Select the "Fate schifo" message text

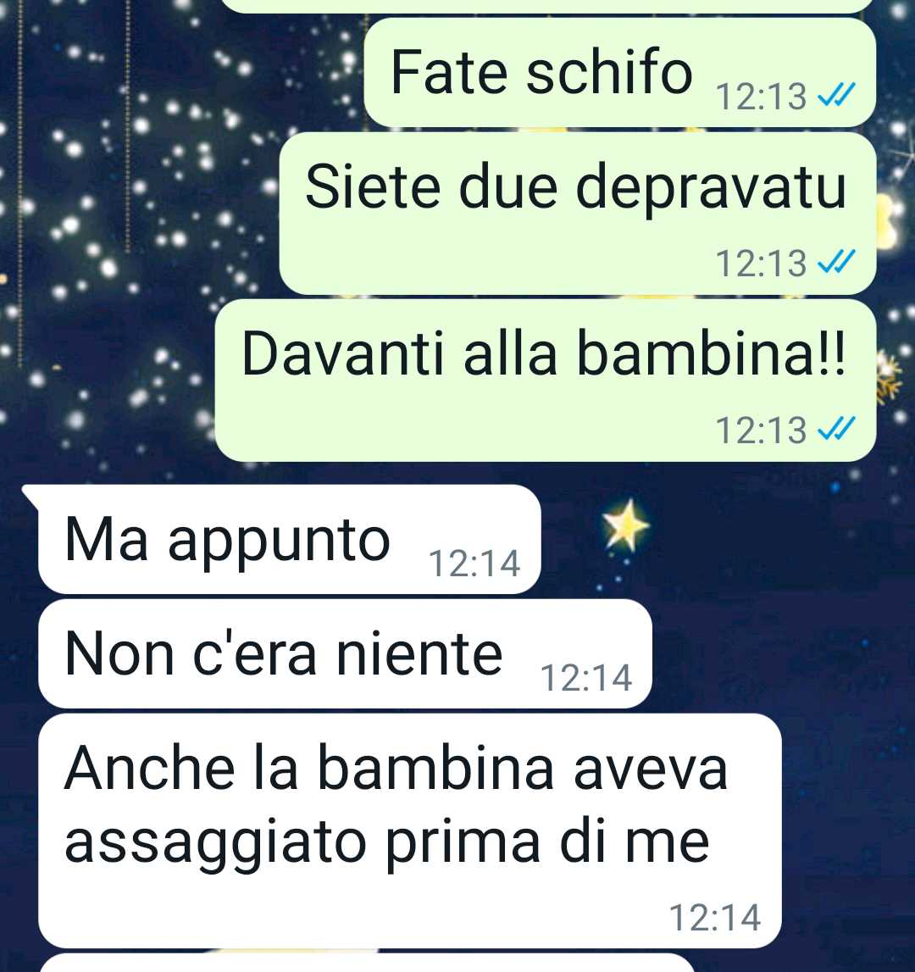pos(541,73)
